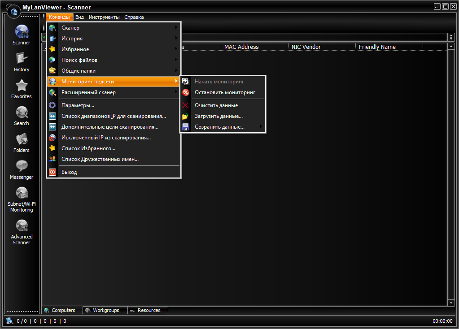The height and width of the screenshot is (329, 459).
Task: Click the Список Дружественных имен people icon
Action: [52, 159]
